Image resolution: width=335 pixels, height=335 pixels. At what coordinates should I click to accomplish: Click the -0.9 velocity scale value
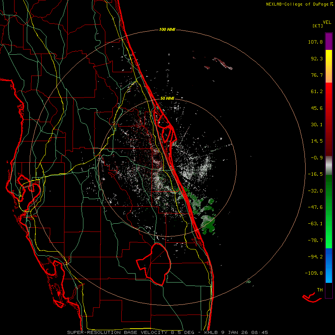(317, 158)
